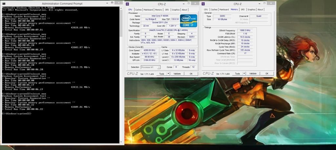Click the CPU-Z icon in memory window title bar
The height and width of the screenshot is (150, 336).
(203, 4)
